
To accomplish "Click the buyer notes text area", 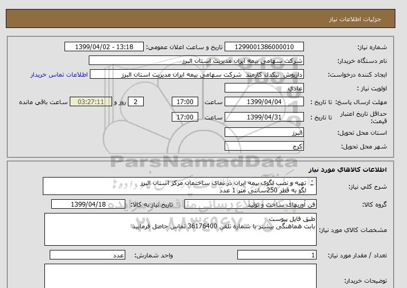I will [180, 276].
